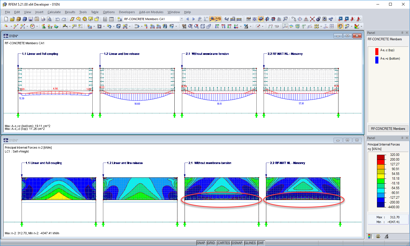The image size is (410, 246).
Task: Click the 01EN window title bar tab
Action: click(12, 36)
